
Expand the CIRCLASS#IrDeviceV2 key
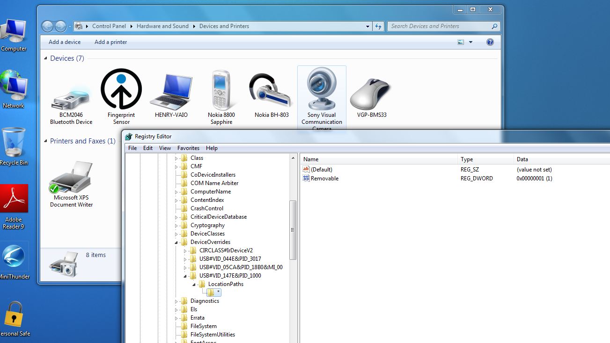[185, 250]
